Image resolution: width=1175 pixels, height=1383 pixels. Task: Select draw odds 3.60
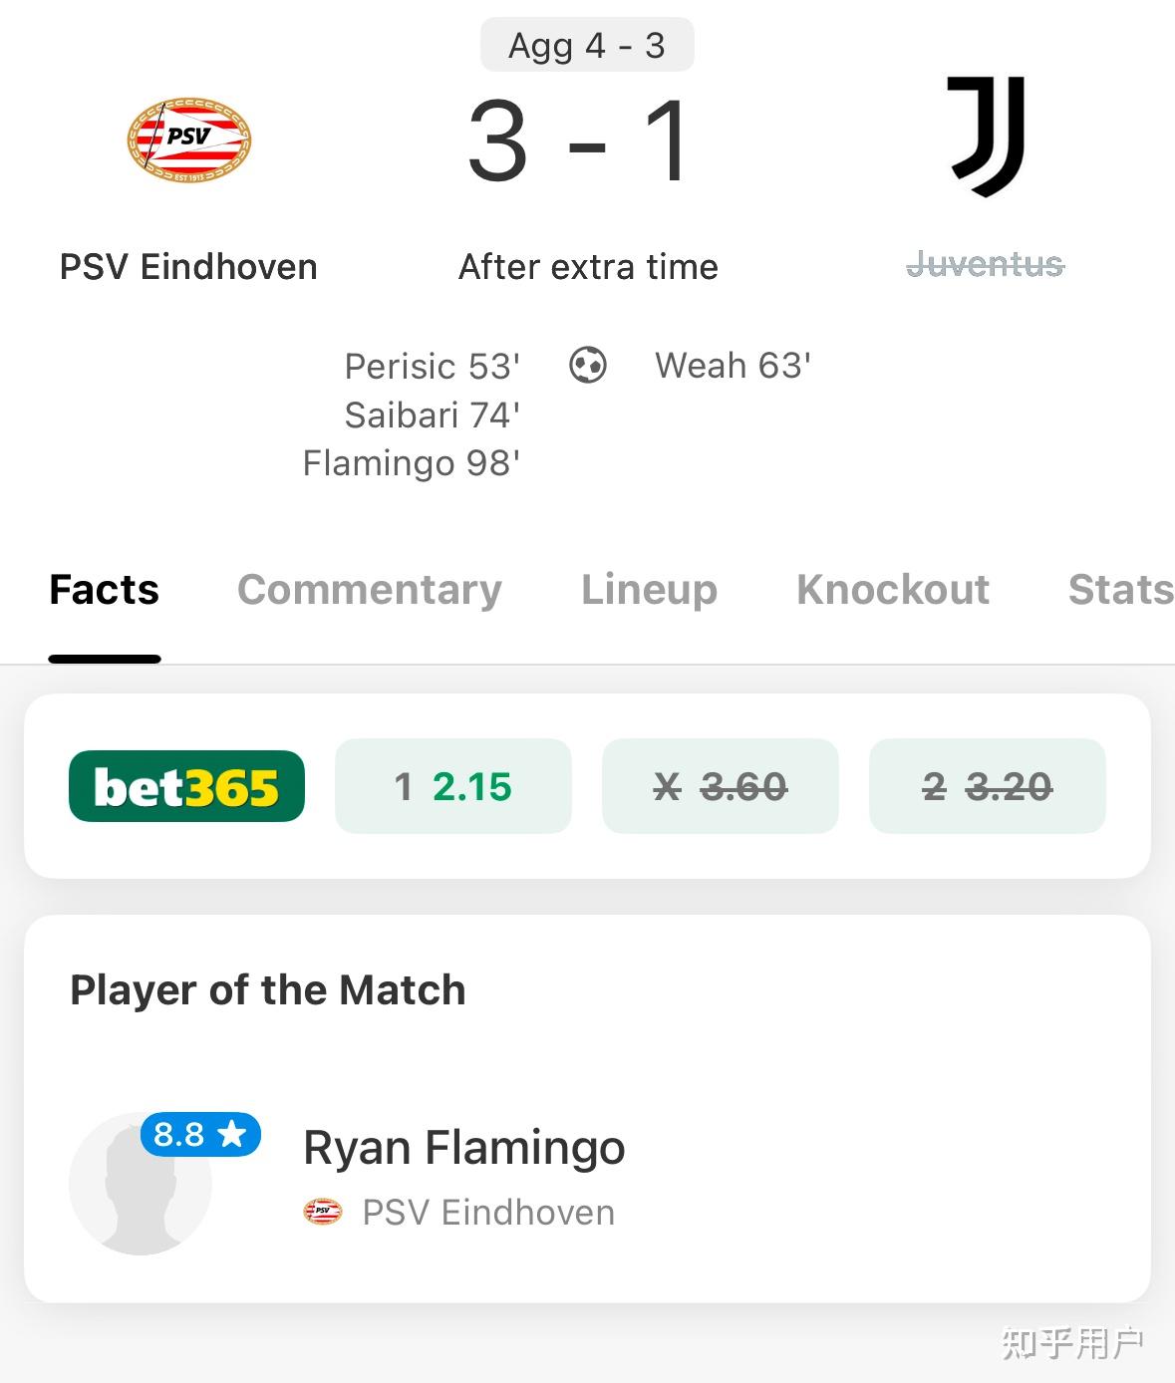tap(720, 786)
